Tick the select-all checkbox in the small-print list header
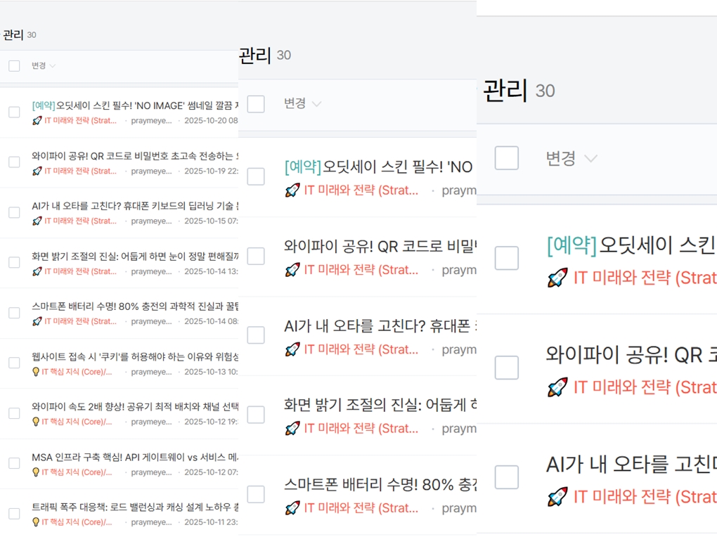Screen dimensions: 717x537 (x=14, y=66)
